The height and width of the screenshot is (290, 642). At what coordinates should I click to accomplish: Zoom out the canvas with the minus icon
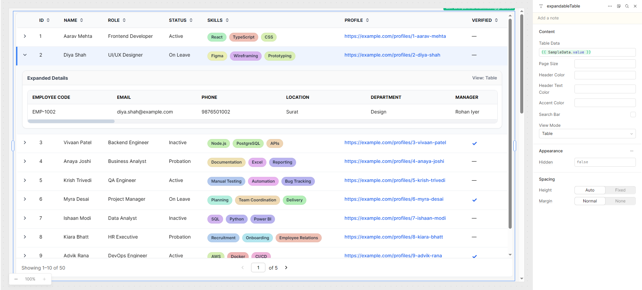click(16, 279)
